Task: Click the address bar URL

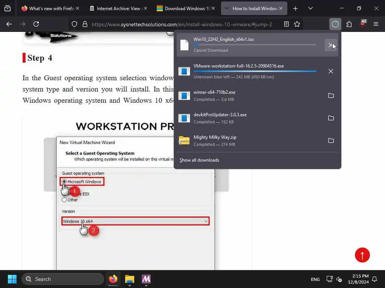Action: pyautogui.click(x=182, y=24)
